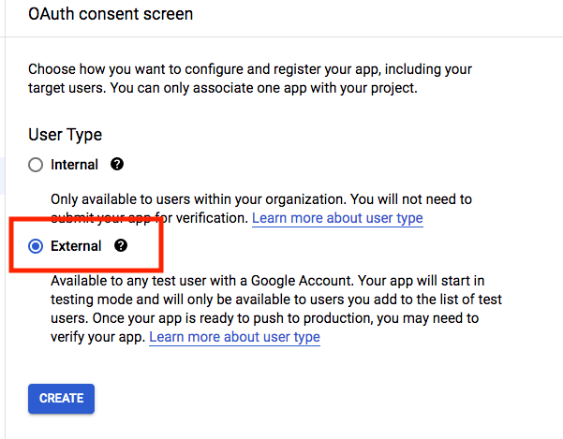Viewport: 563px width, 439px height.
Task: Open Learn more link under External description
Action: click(235, 337)
